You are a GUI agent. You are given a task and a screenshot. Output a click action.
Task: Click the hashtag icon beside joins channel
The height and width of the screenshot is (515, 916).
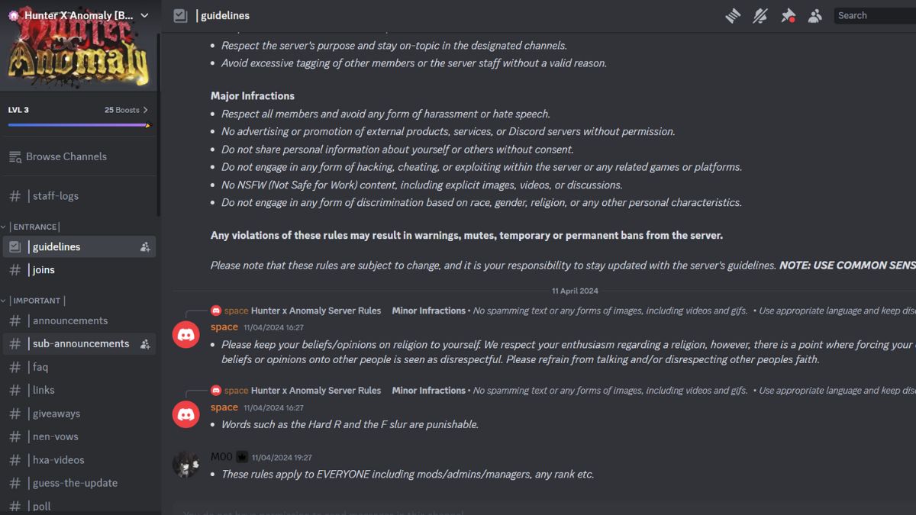(14, 269)
